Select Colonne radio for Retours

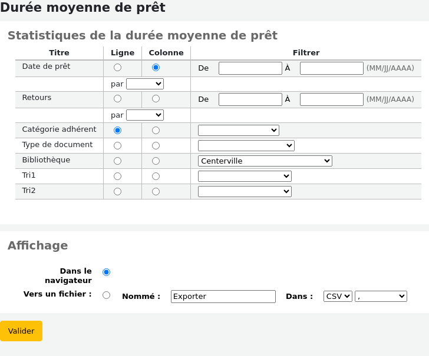click(156, 99)
